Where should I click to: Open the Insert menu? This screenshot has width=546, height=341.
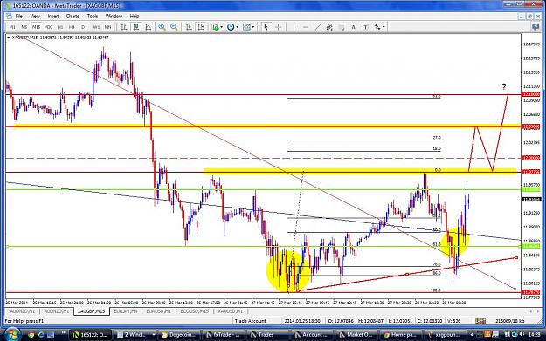pos(53,17)
